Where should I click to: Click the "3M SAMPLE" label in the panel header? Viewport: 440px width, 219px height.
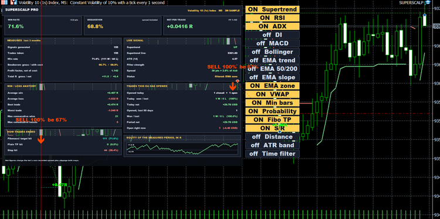pos(232,11)
